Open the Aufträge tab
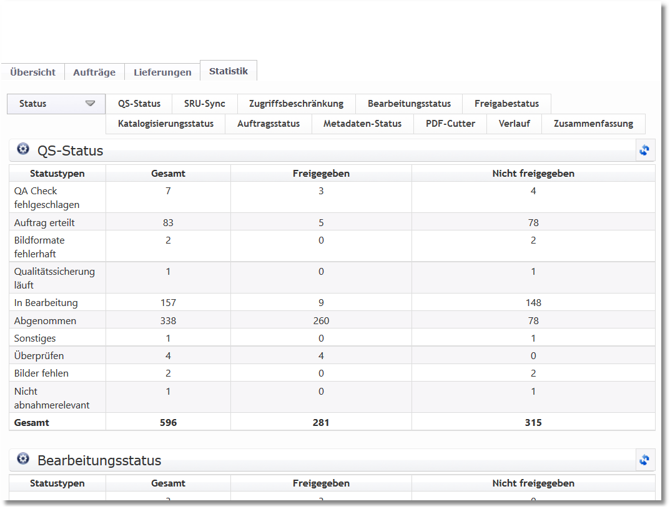The width and height of the screenshot is (670, 509). pyautogui.click(x=94, y=72)
